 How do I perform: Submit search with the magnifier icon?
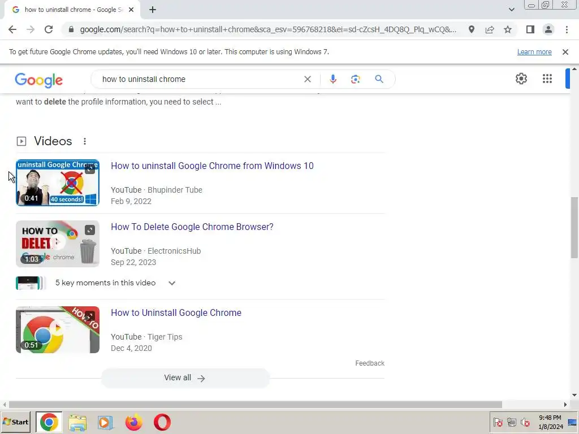click(x=379, y=79)
